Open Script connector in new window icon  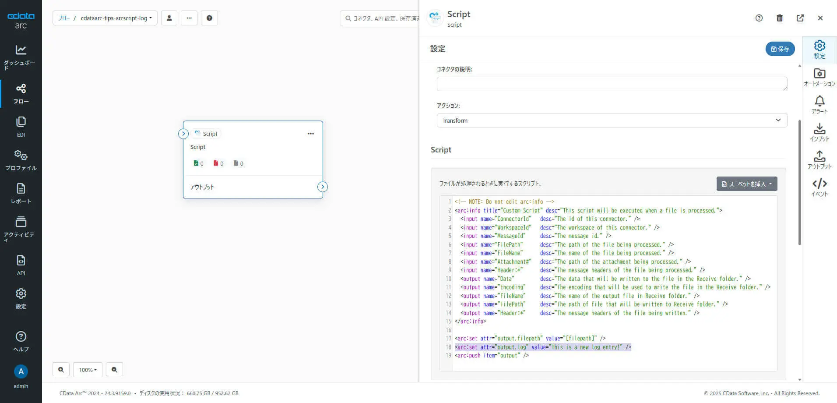800,18
